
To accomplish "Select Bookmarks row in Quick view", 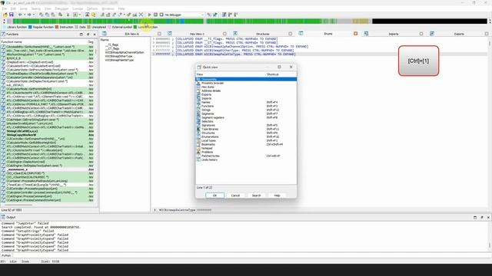I will click(x=246, y=144).
